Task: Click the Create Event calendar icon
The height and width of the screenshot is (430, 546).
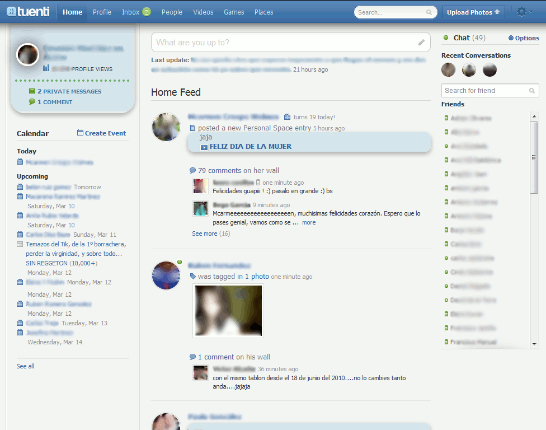Action: coord(80,133)
